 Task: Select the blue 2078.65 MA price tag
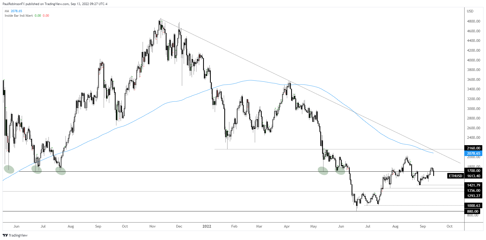(474, 153)
